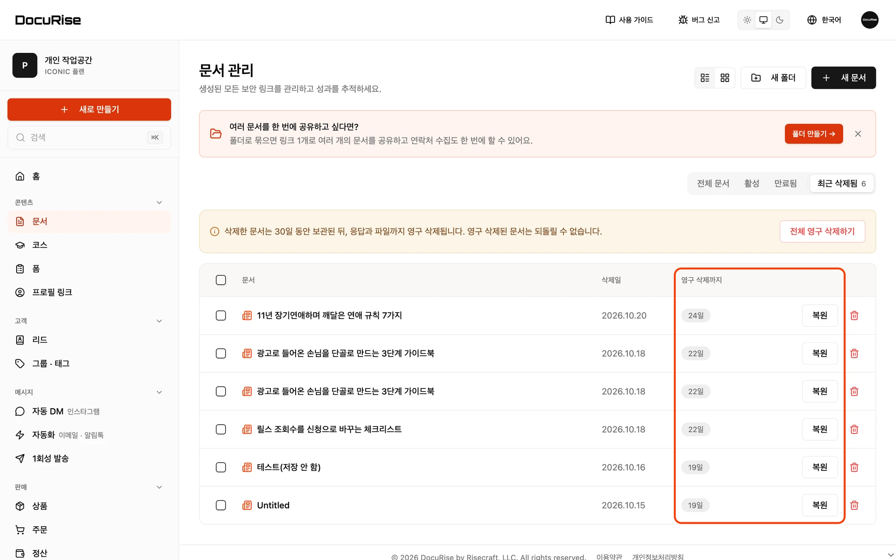The width and height of the screenshot is (896, 560).
Task: Restore the 11년 장기연애하며 document with 복원
Action: tap(820, 315)
